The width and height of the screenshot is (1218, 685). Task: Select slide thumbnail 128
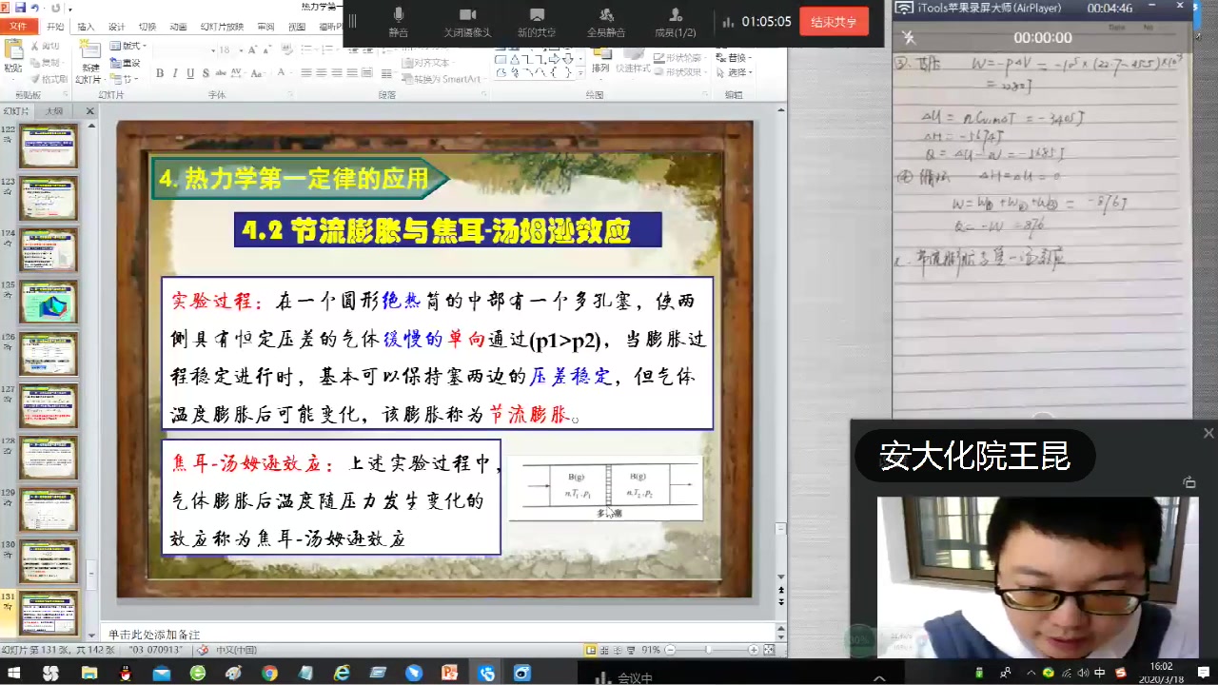coord(49,458)
